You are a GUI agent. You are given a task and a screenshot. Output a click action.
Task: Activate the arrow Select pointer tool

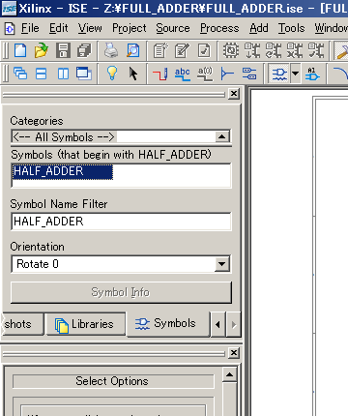click(x=133, y=74)
